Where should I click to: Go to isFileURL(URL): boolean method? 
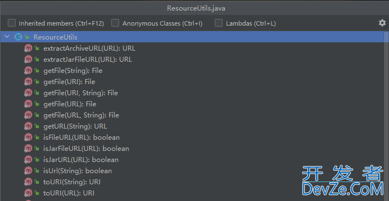(81, 138)
